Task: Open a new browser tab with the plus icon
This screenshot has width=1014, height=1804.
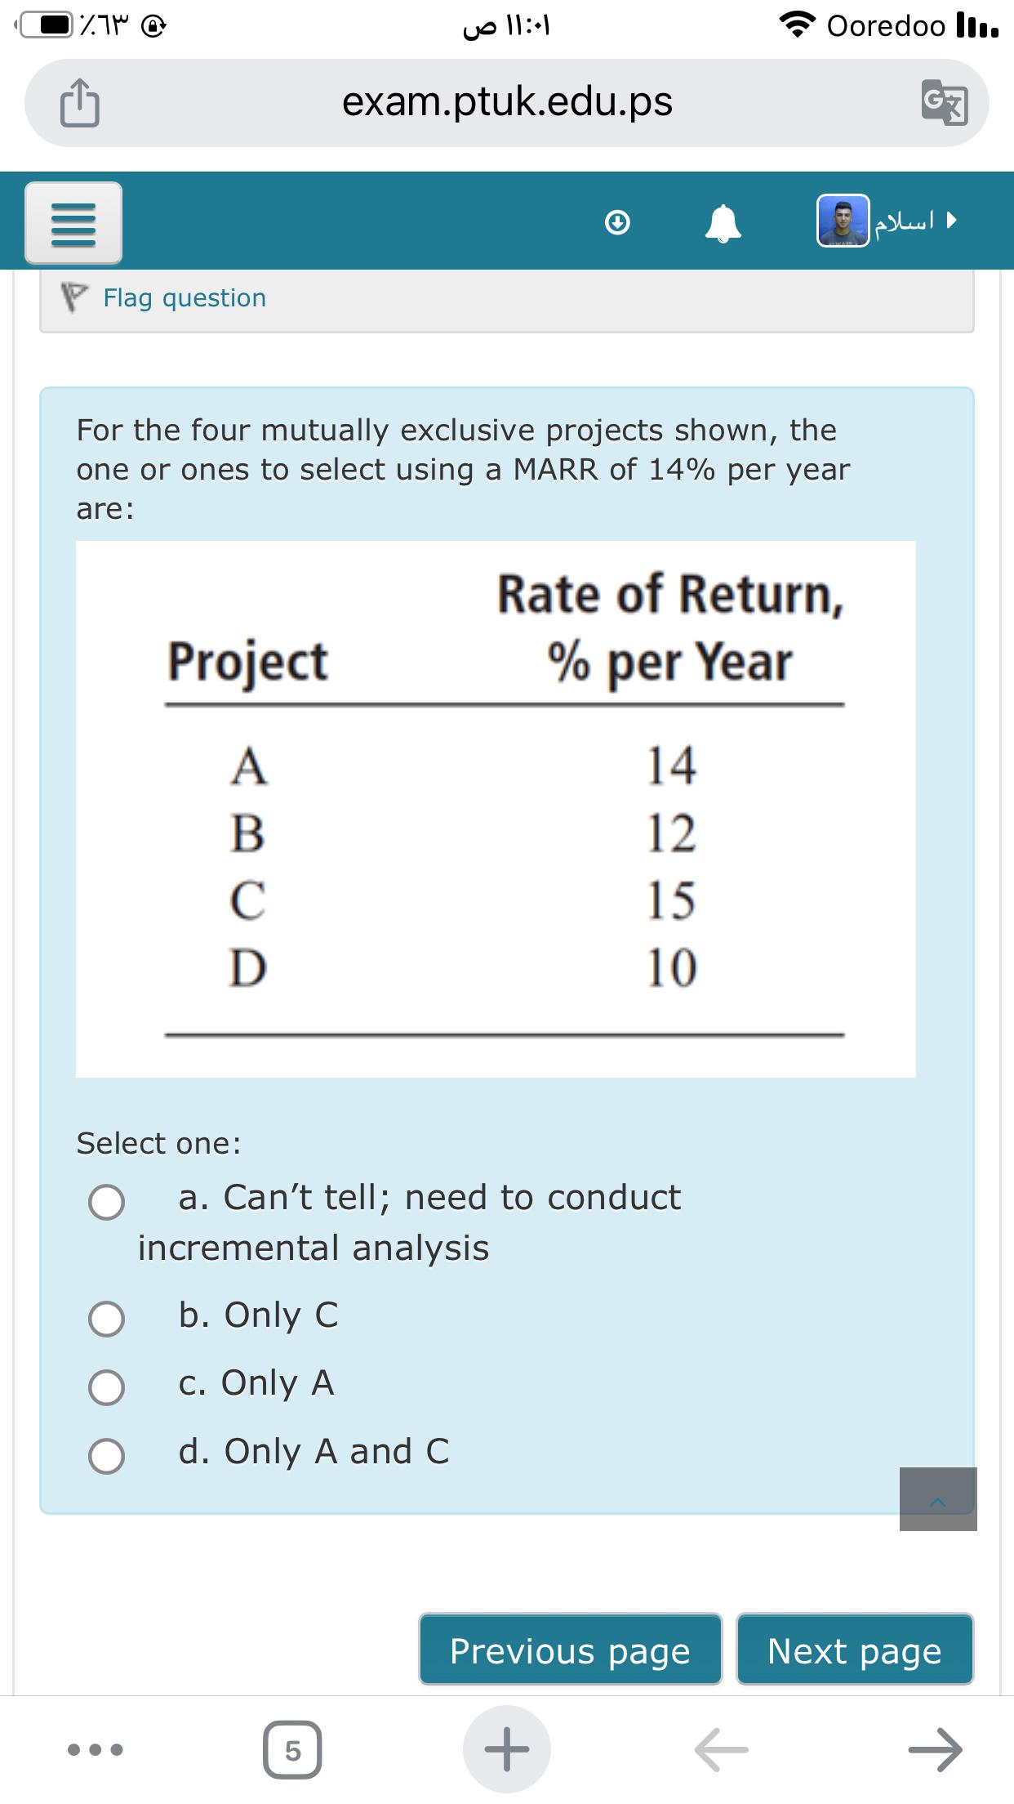Action: coord(507,1748)
